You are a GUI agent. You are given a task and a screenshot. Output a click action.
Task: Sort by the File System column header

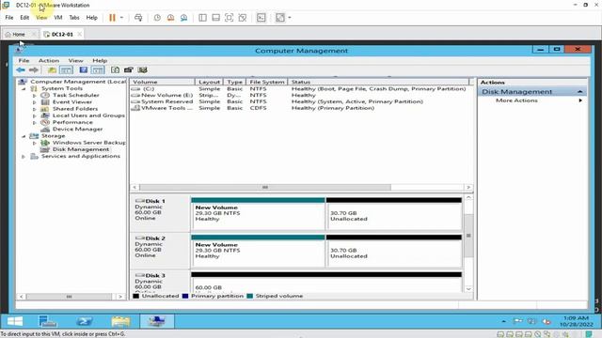[267, 82]
